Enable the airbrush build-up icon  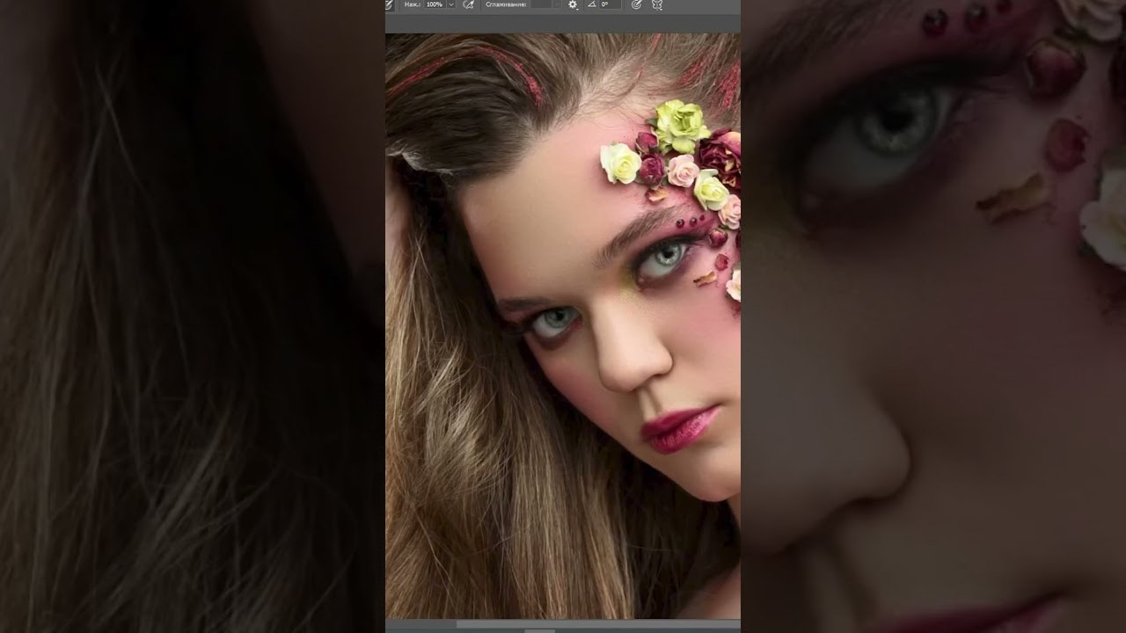468,4
